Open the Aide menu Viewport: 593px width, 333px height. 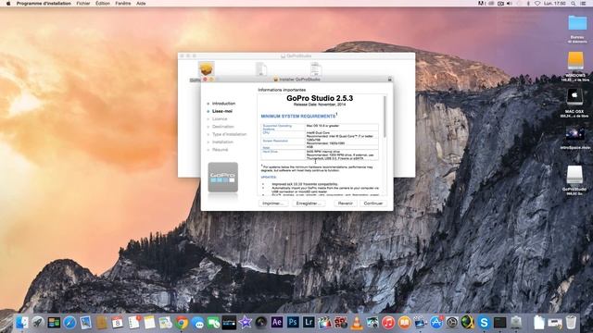point(141,4)
